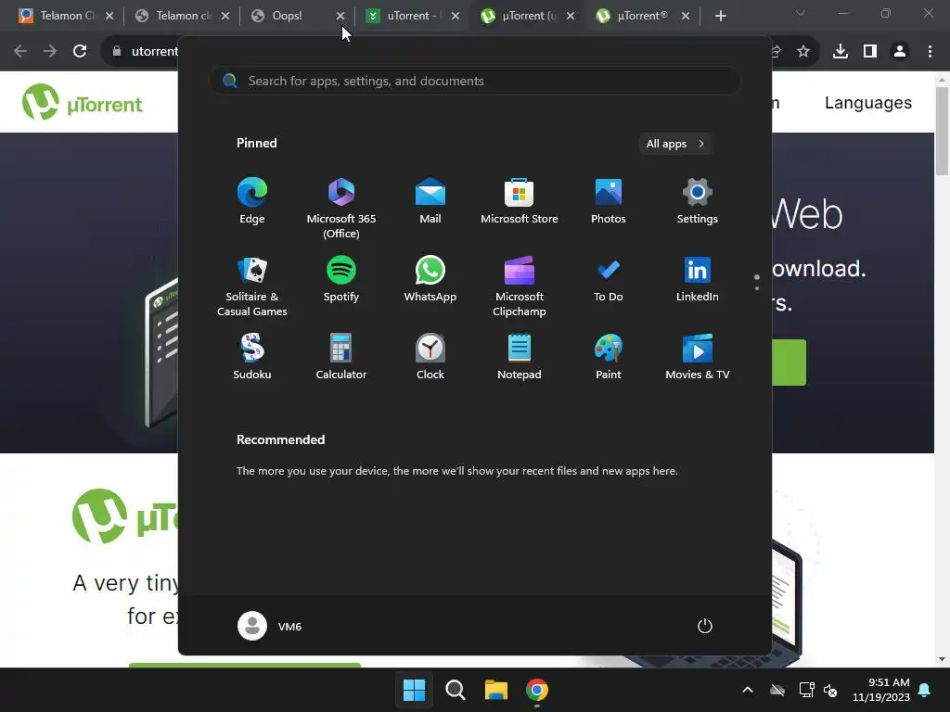Open taskbar Search
This screenshot has height=712, width=950.
point(455,690)
